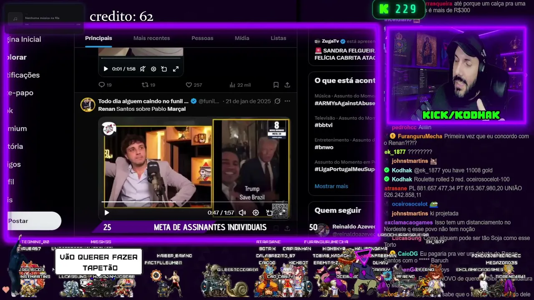Open Explorar in the left sidebar

pyautogui.click(x=17, y=57)
